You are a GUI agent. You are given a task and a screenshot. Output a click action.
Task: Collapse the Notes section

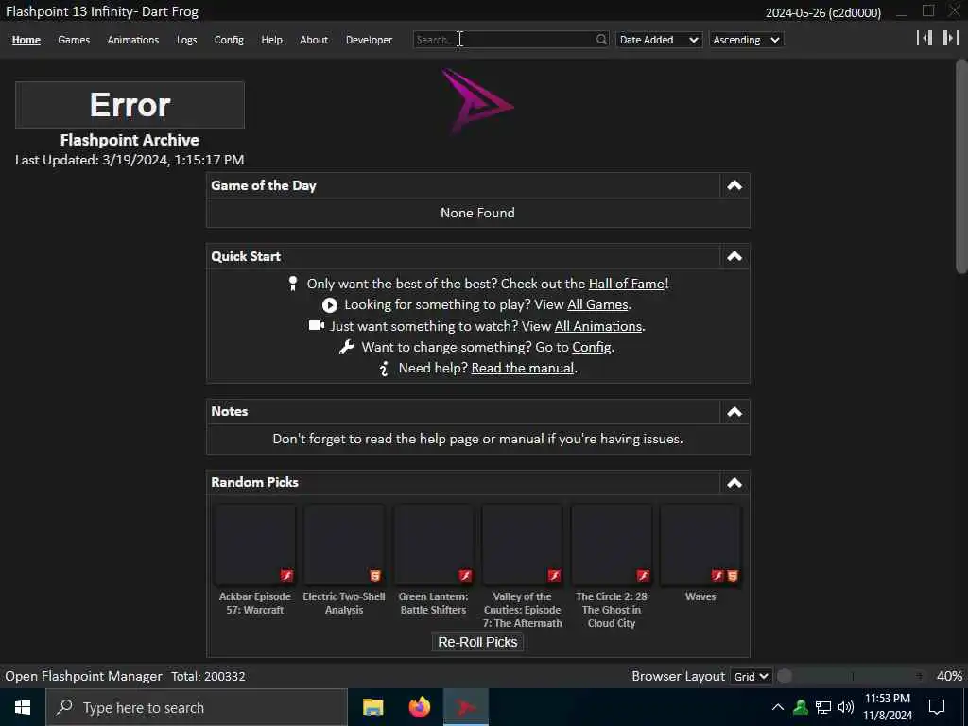pyautogui.click(x=735, y=412)
